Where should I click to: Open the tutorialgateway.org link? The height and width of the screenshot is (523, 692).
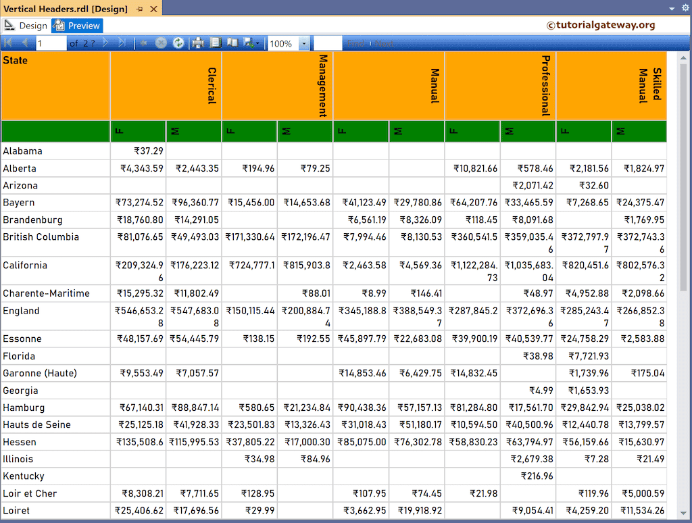point(603,24)
